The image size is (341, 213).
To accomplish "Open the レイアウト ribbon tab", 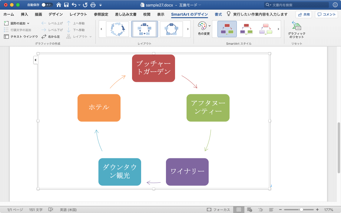I will tap(78, 14).
